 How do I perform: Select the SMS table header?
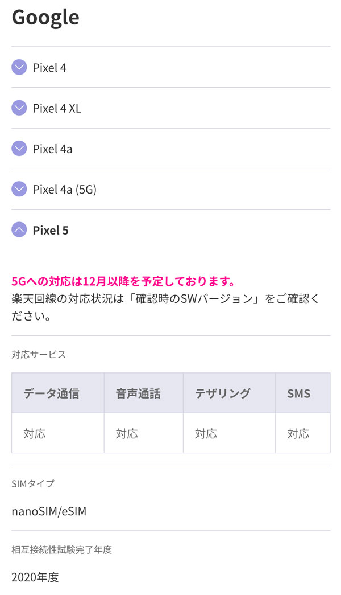pyautogui.click(x=299, y=393)
